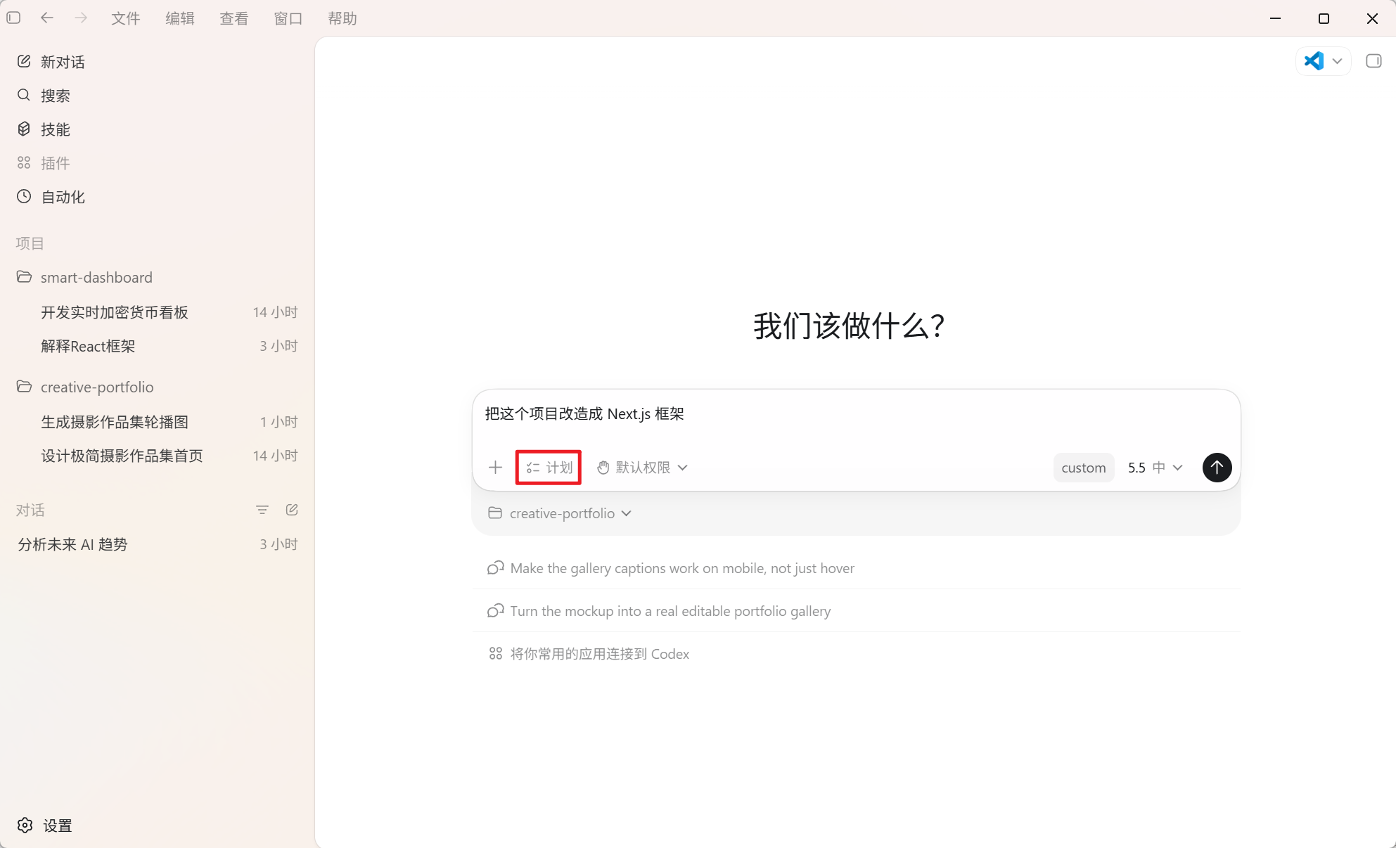The height and width of the screenshot is (848, 1396).
Task: Open conversation 解释React框架
Action: [157, 346]
